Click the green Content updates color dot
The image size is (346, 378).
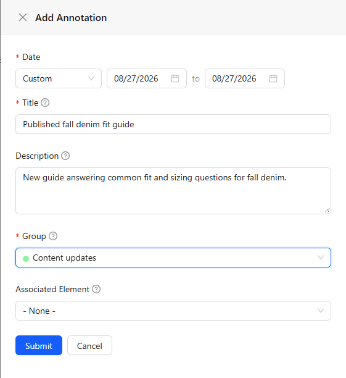coord(26,258)
